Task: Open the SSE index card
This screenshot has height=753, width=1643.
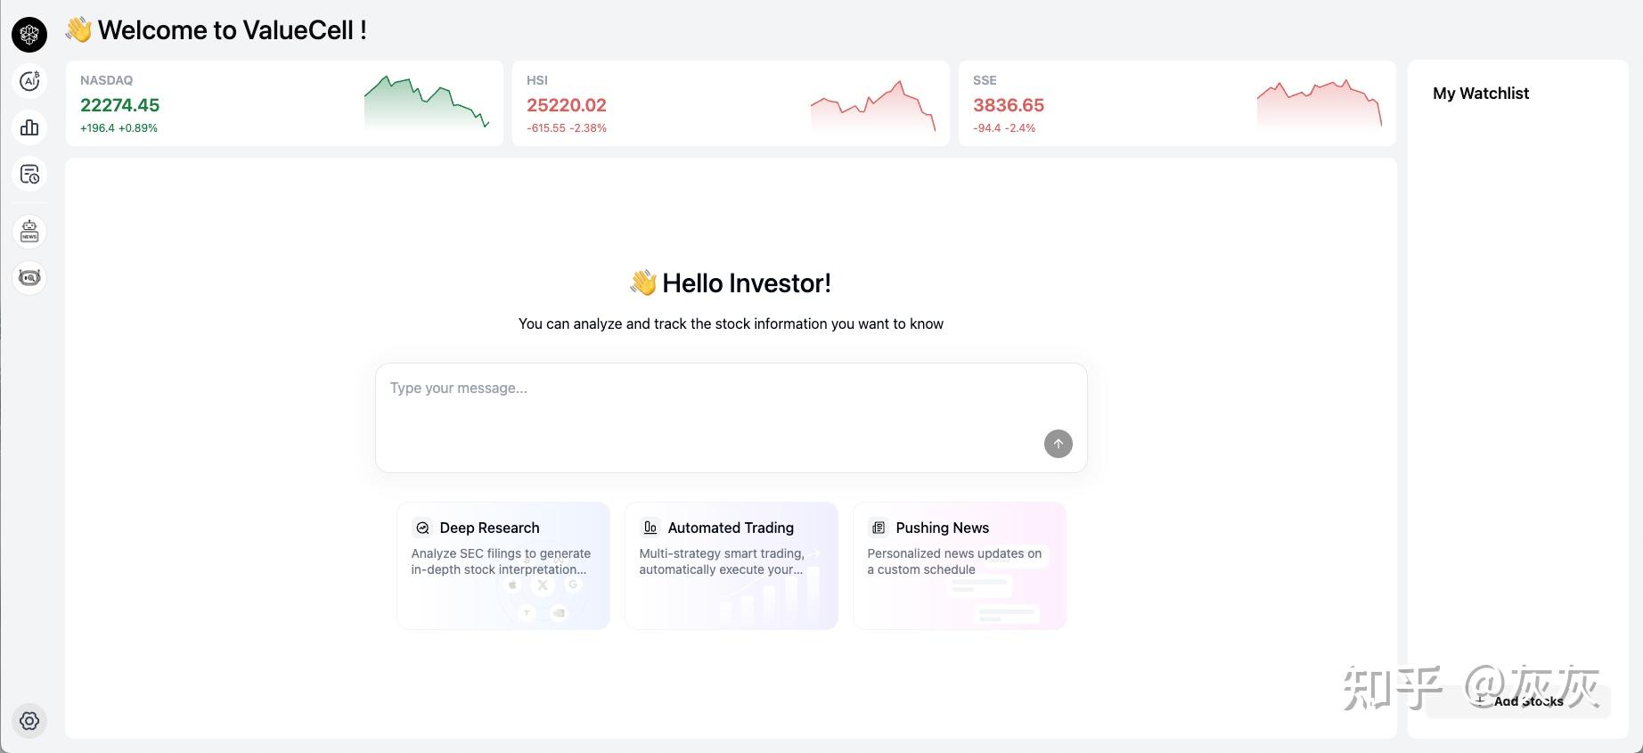Action: 1114,103
